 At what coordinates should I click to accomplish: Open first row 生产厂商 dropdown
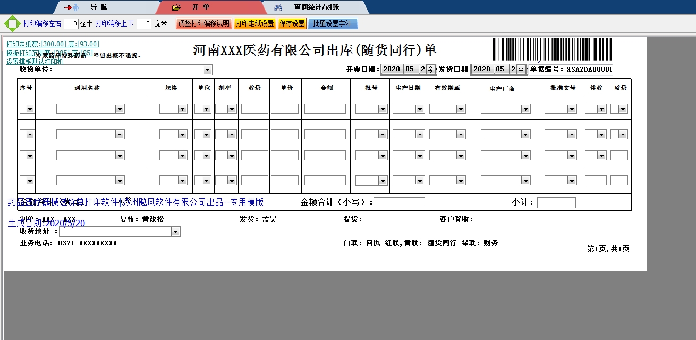[525, 109]
